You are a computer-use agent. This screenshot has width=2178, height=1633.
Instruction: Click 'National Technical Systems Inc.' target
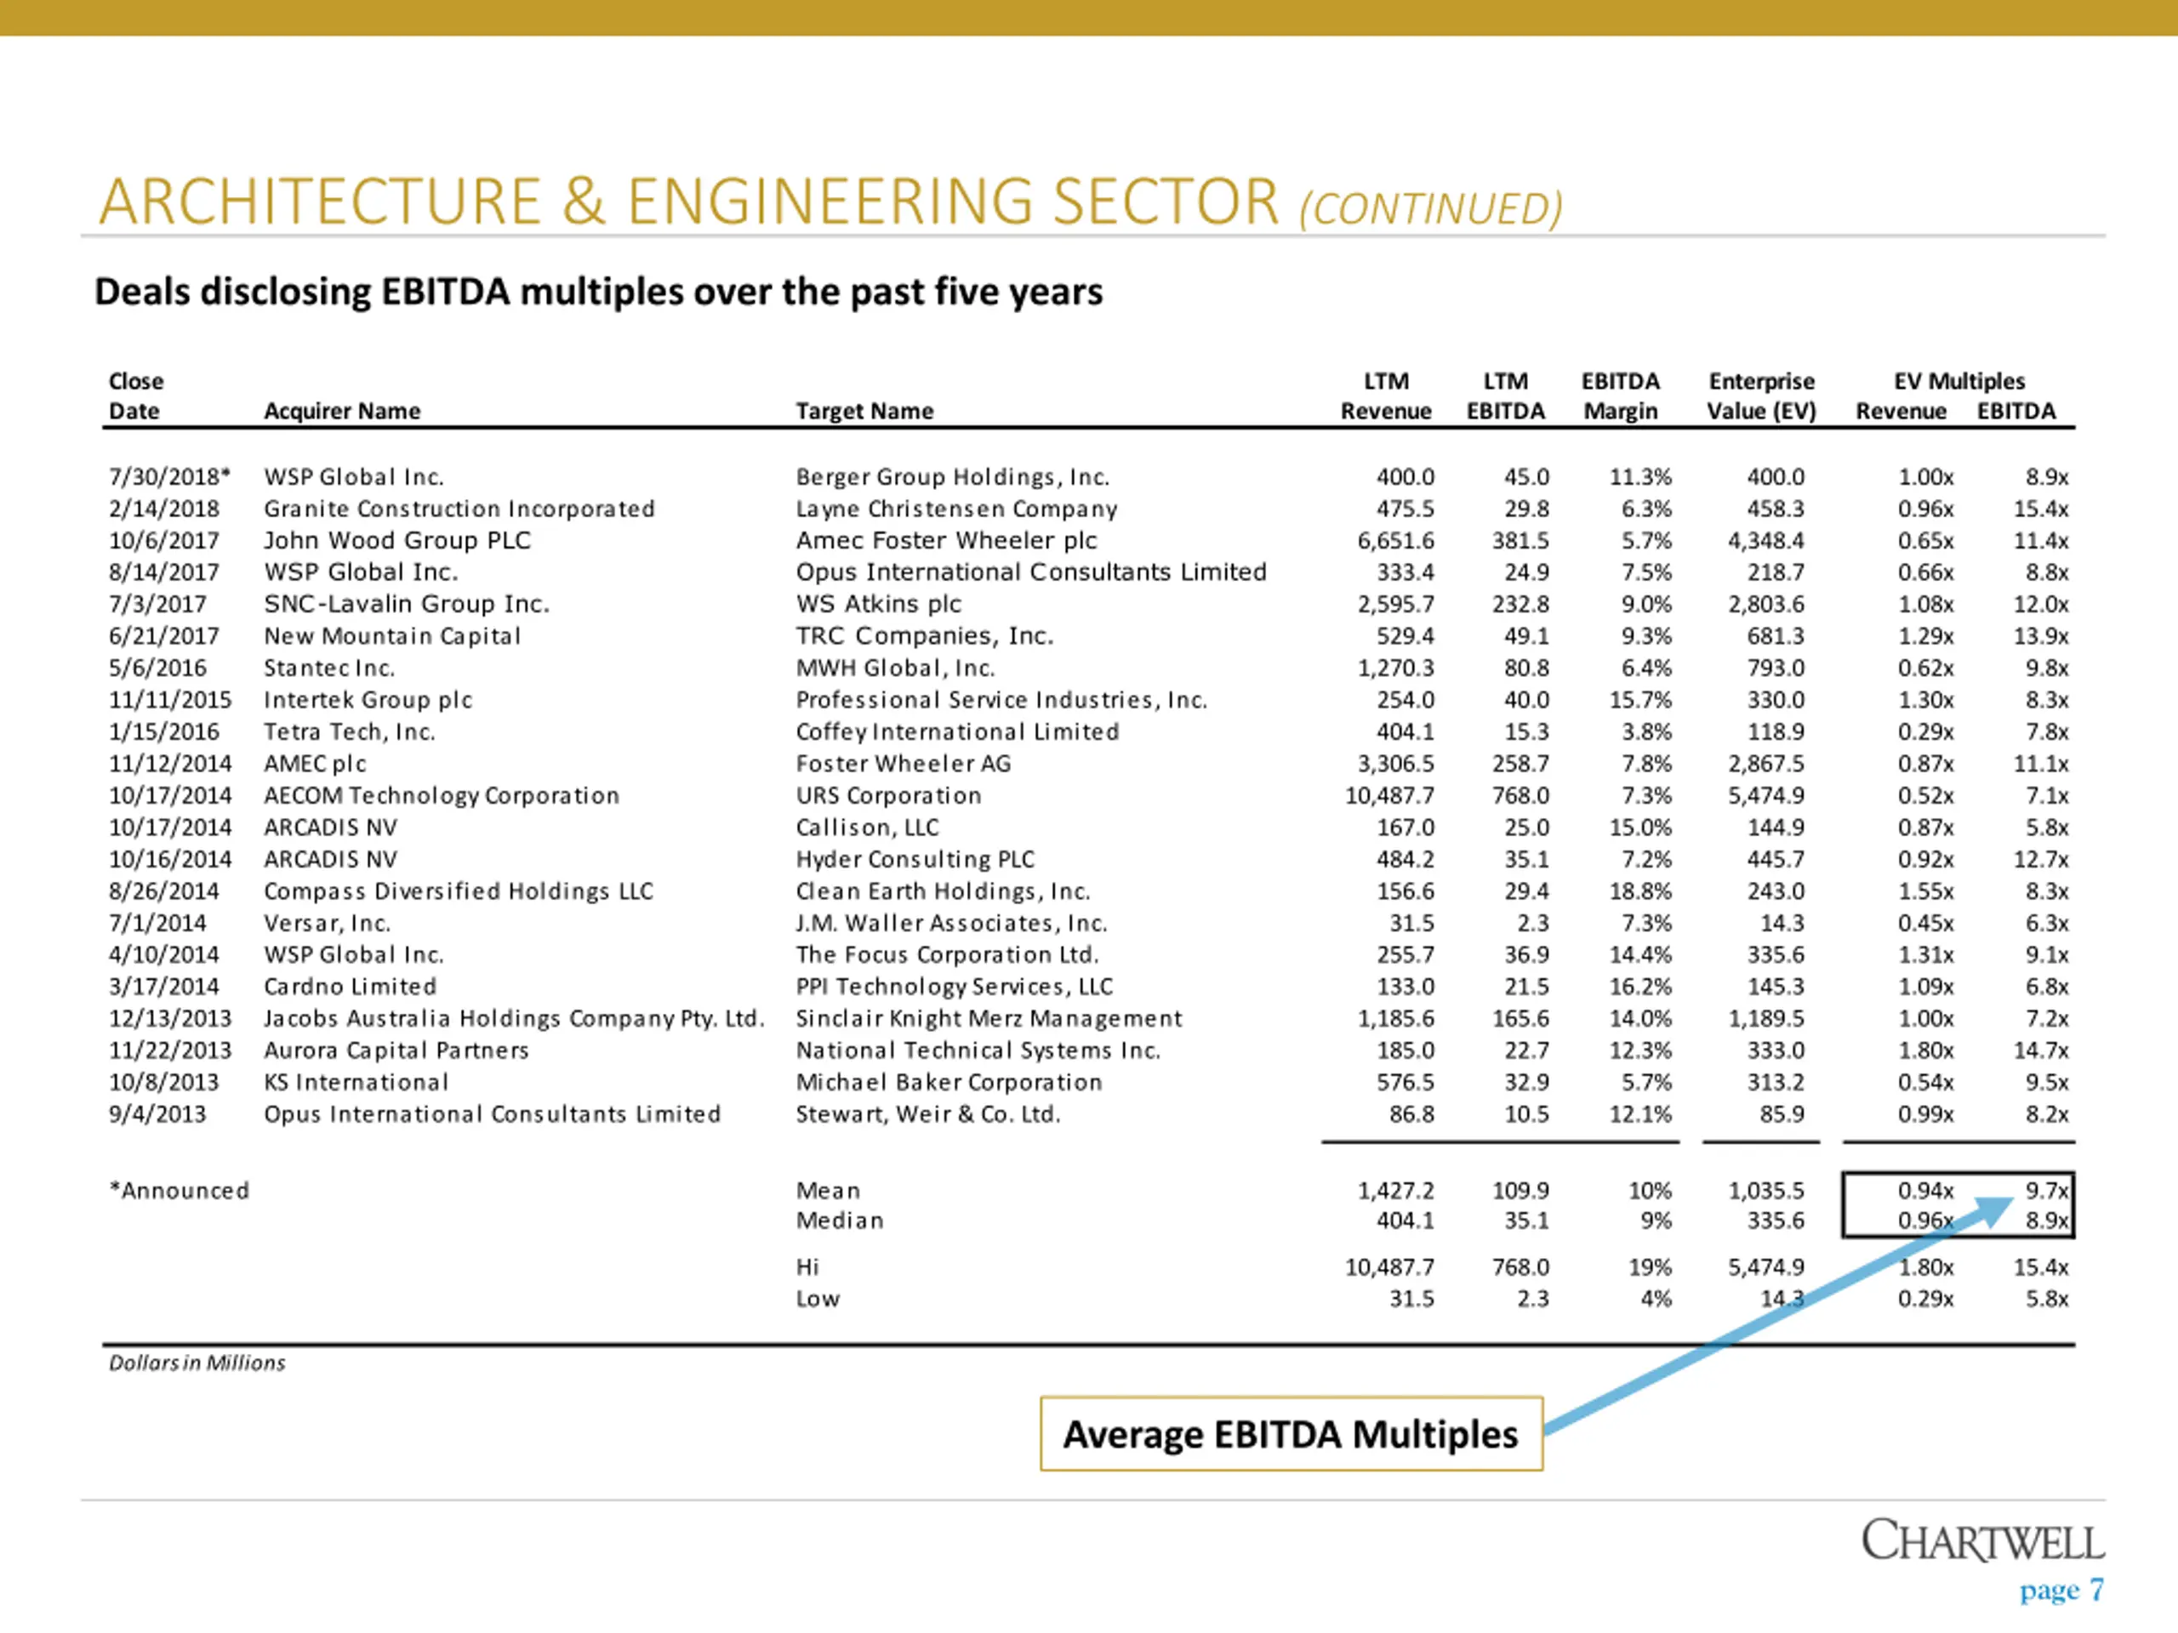[x=978, y=1050]
